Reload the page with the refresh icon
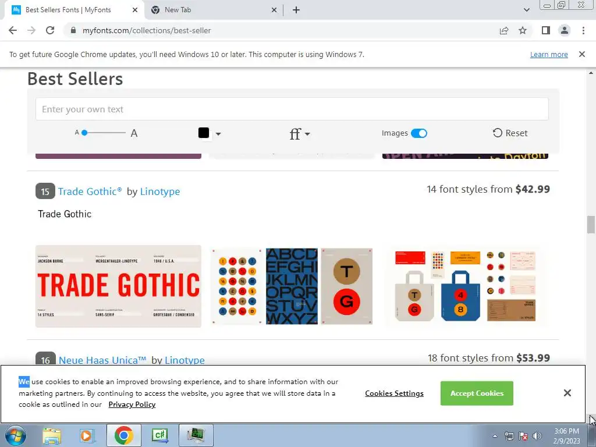Viewport: 596px width, 447px height. pyautogui.click(x=50, y=30)
